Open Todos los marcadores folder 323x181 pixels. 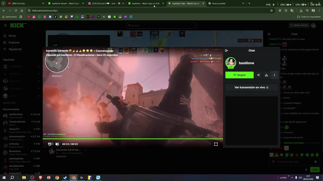(309, 17)
